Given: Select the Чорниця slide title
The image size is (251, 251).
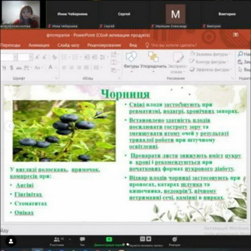Looking at the screenshot, I should pyautogui.click(x=125, y=94).
